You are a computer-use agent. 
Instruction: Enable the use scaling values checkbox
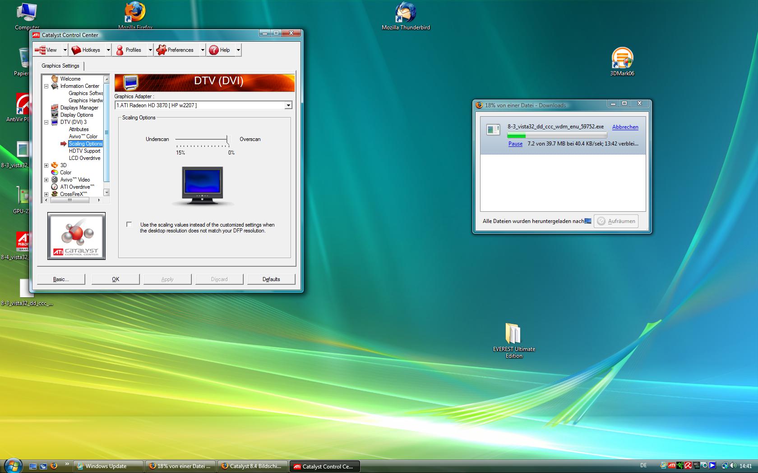[x=129, y=224]
